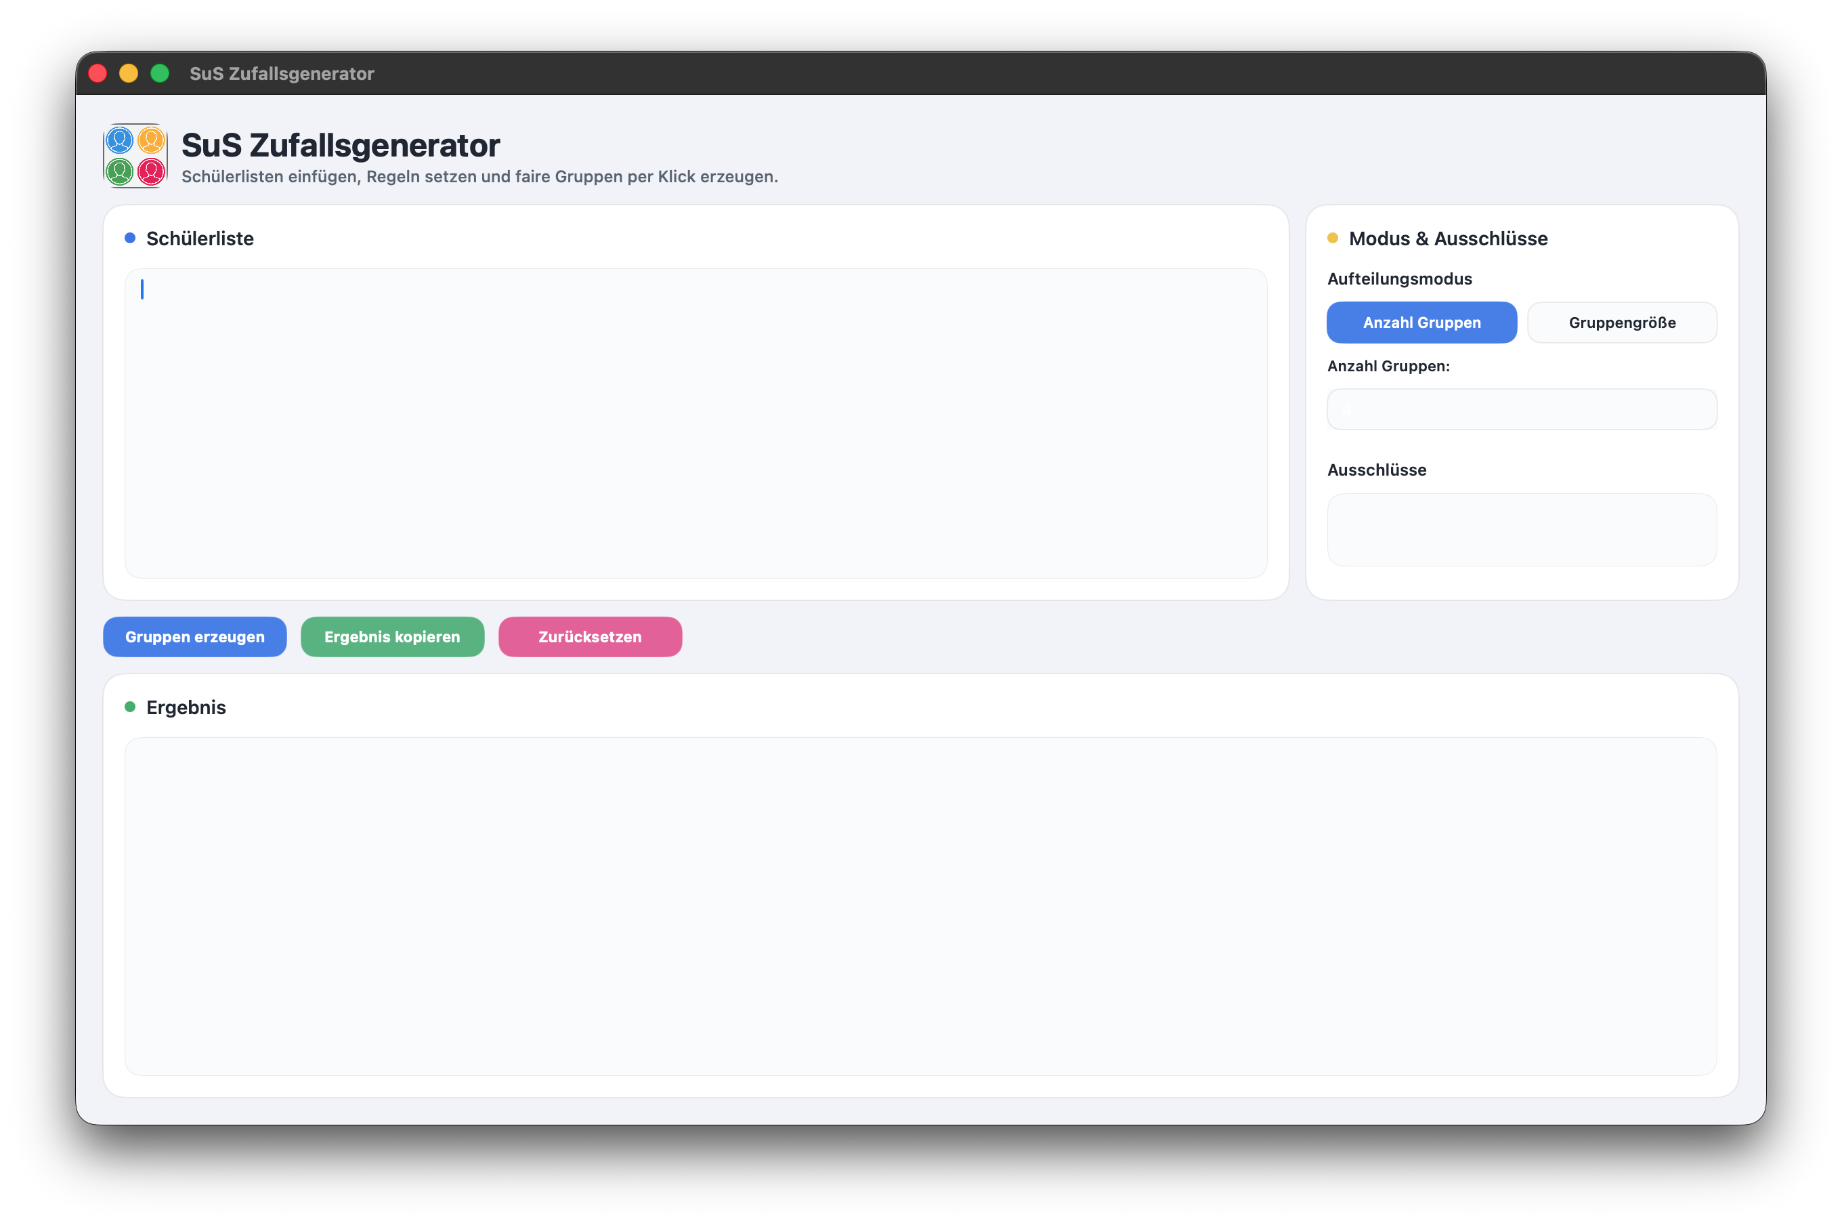
Task: Click the blue dot beside Schülerliste
Action: [x=129, y=238]
